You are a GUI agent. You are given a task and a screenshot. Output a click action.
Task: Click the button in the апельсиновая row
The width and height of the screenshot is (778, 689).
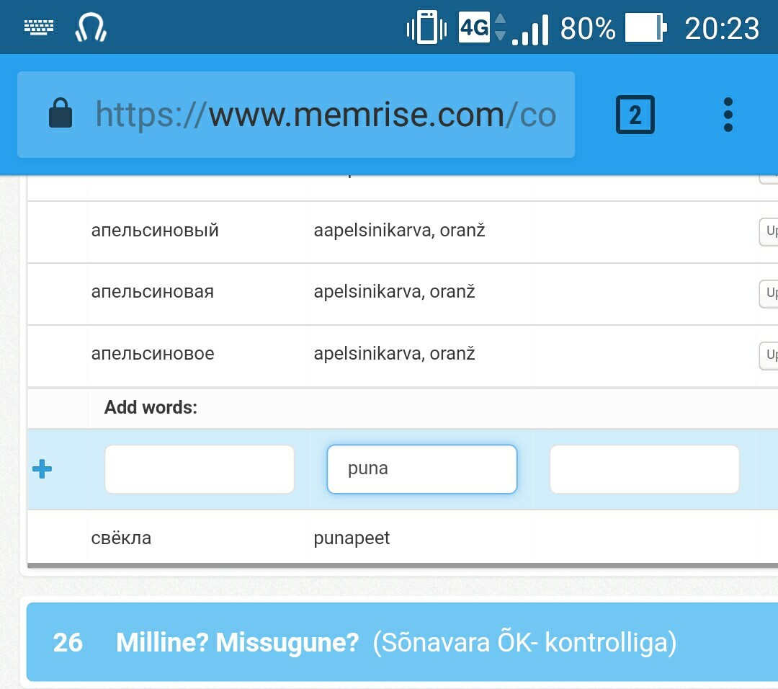point(769,293)
